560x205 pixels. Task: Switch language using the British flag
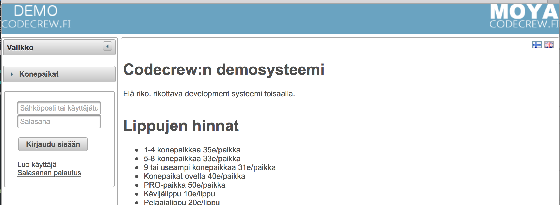549,45
